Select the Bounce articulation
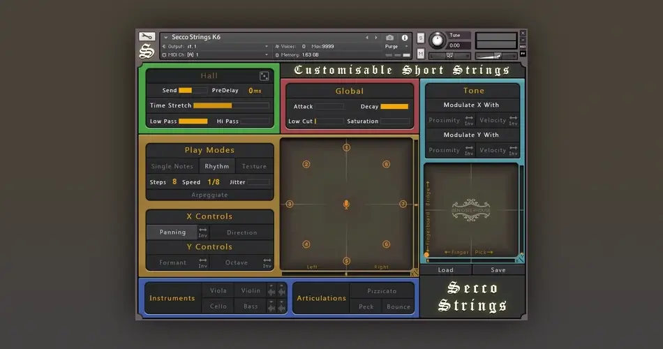 [398, 306]
